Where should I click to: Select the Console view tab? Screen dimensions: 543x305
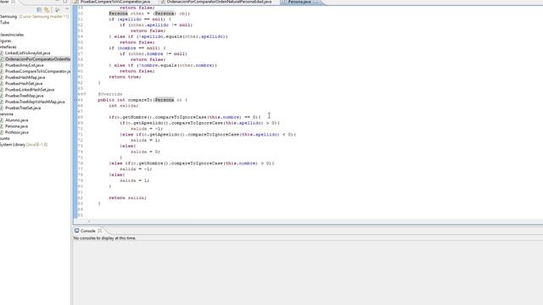[x=87, y=230]
